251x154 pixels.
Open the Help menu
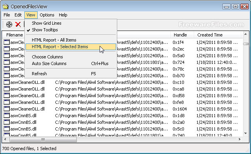pos(63,15)
